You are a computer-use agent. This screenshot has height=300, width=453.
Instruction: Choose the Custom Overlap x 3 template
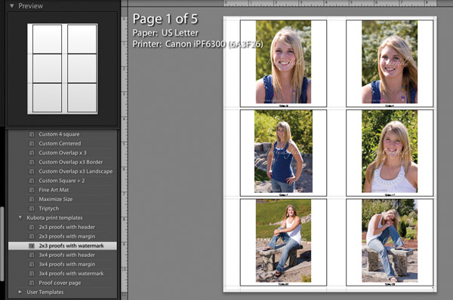[x=63, y=152]
